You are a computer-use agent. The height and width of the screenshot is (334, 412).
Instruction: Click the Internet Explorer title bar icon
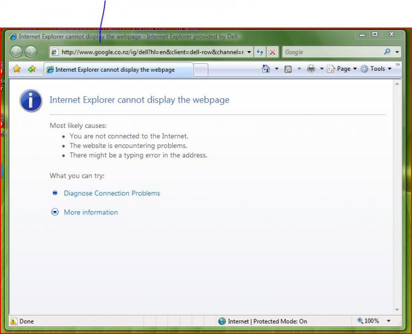click(13, 36)
